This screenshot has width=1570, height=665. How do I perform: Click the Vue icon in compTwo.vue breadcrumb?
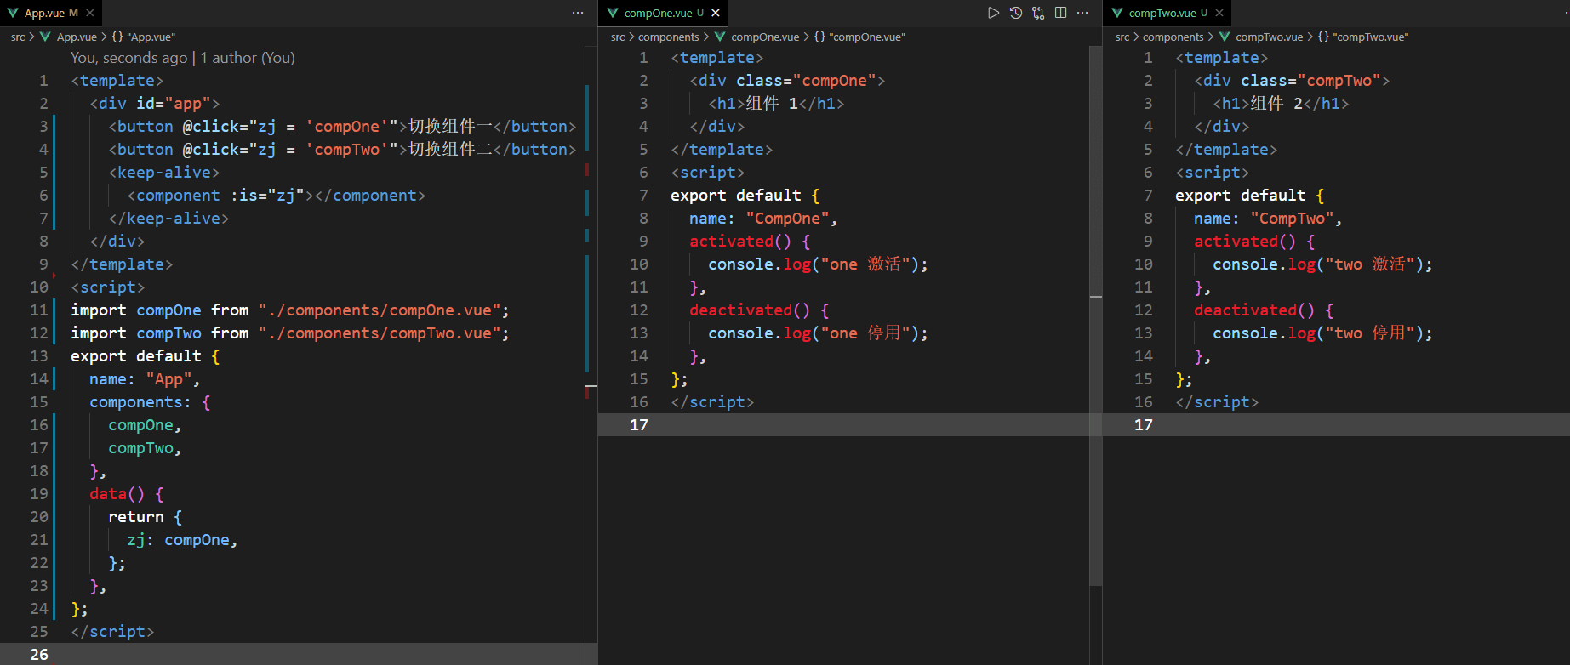tap(1225, 37)
